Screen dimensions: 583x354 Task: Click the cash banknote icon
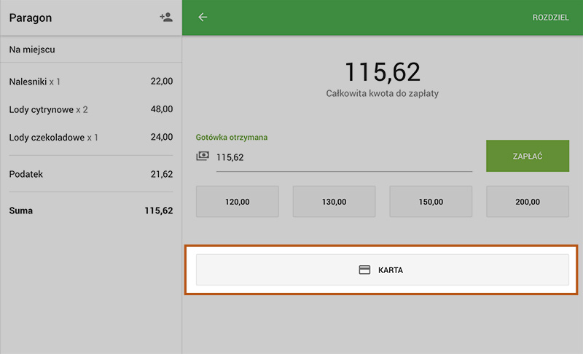click(x=203, y=156)
